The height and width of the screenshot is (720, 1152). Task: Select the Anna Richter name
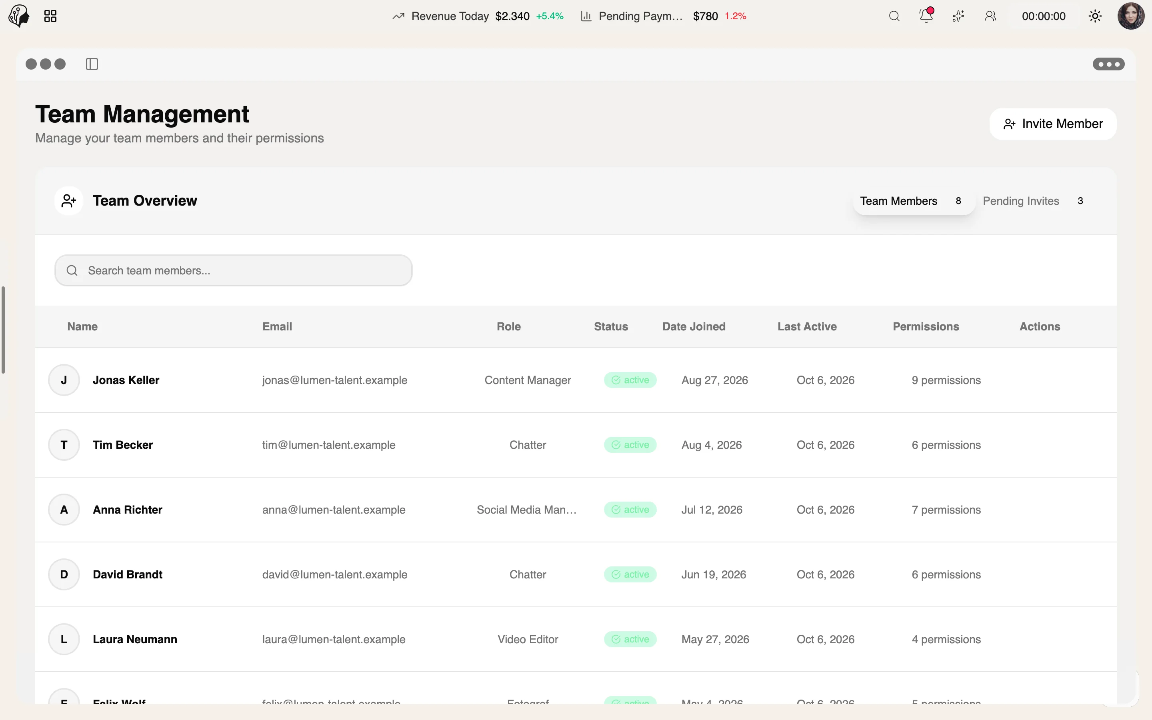click(x=128, y=510)
